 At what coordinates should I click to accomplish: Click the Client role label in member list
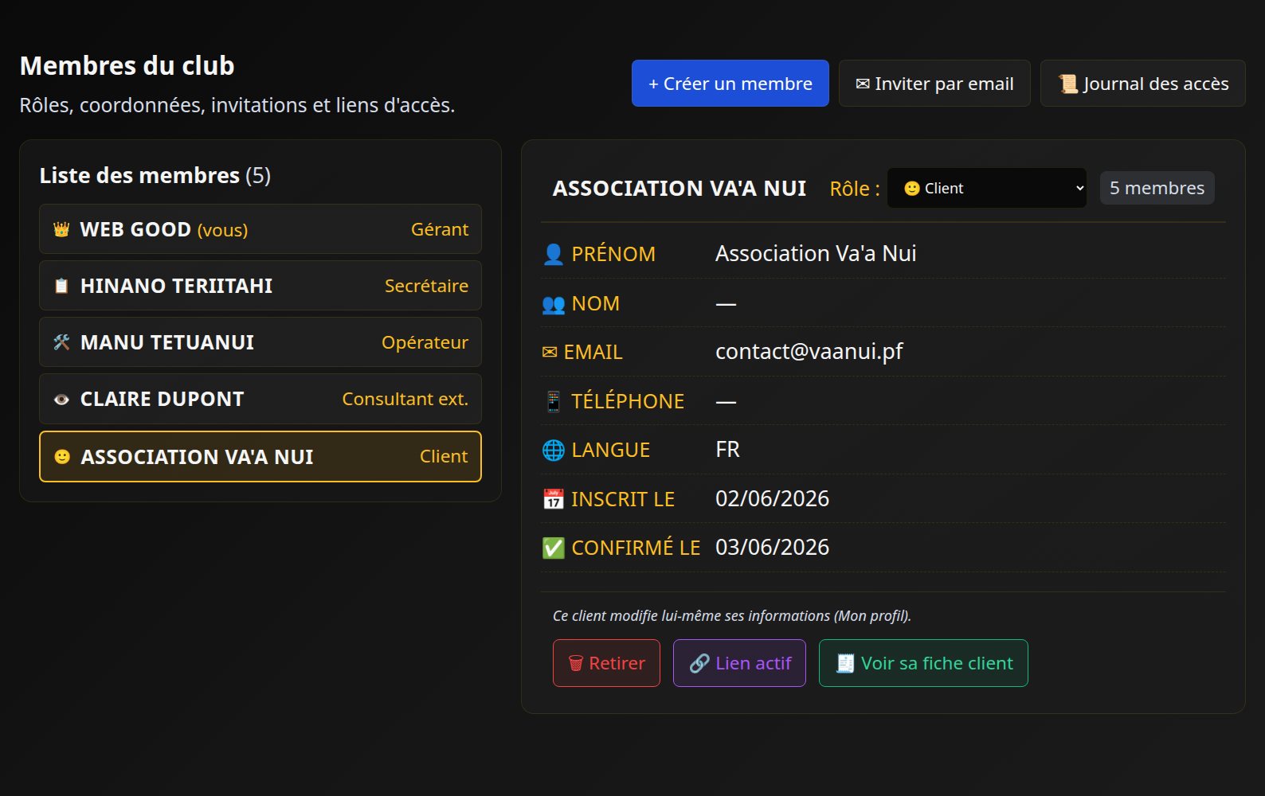pyautogui.click(x=444, y=457)
